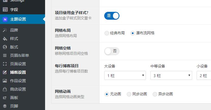Viewport: 211px width, 110px height.
Task: Select the 同步动画 radio option
Action: click(129, 94)
